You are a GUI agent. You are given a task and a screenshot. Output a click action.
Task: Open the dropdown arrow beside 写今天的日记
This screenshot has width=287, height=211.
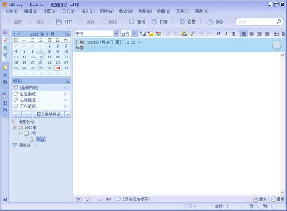(x=68, y=115)
